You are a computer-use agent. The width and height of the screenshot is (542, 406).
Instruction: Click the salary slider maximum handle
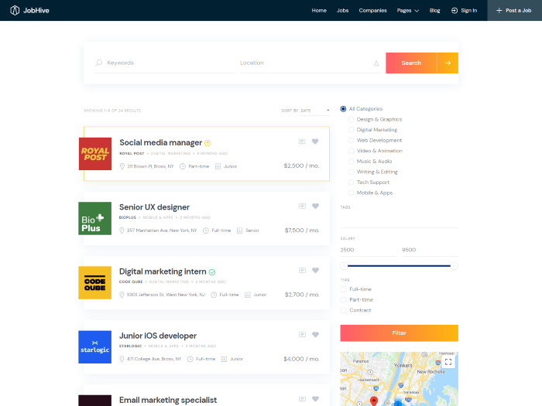(455, 266)
